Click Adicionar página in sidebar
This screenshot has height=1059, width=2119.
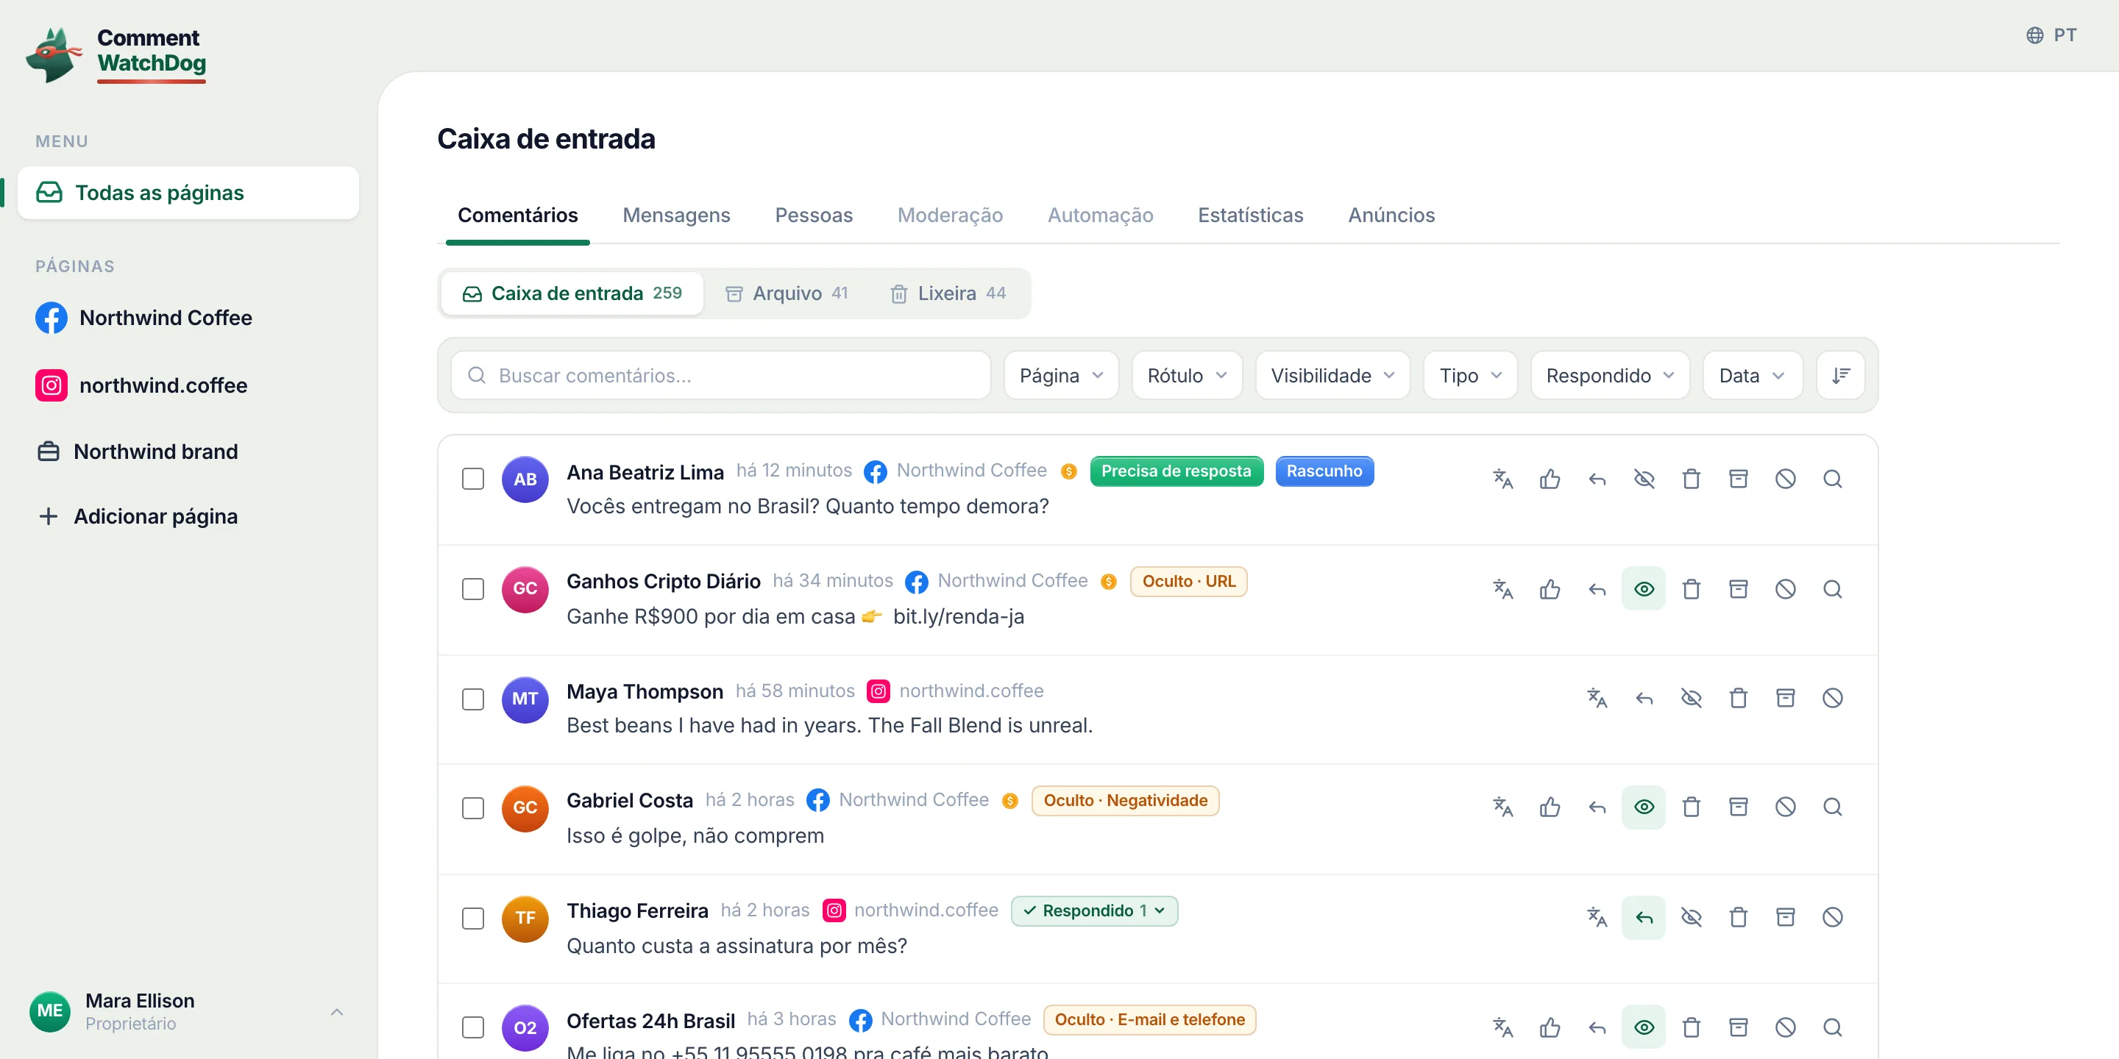click(x=138, y=516)
